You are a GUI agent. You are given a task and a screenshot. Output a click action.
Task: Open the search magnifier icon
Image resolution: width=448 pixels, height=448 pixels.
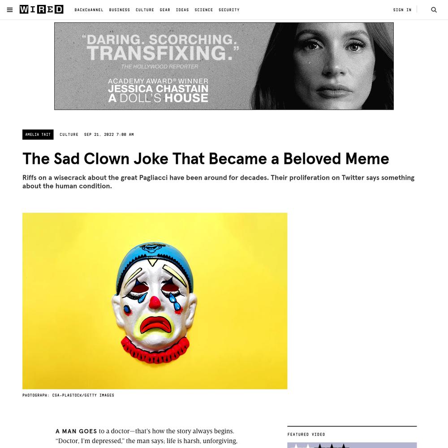[x=434, y=10]
